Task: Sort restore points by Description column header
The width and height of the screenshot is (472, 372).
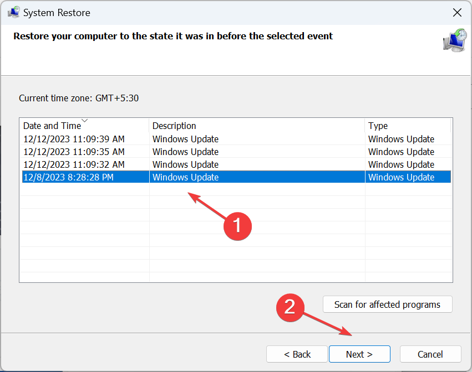Action: tap(257, 126)
